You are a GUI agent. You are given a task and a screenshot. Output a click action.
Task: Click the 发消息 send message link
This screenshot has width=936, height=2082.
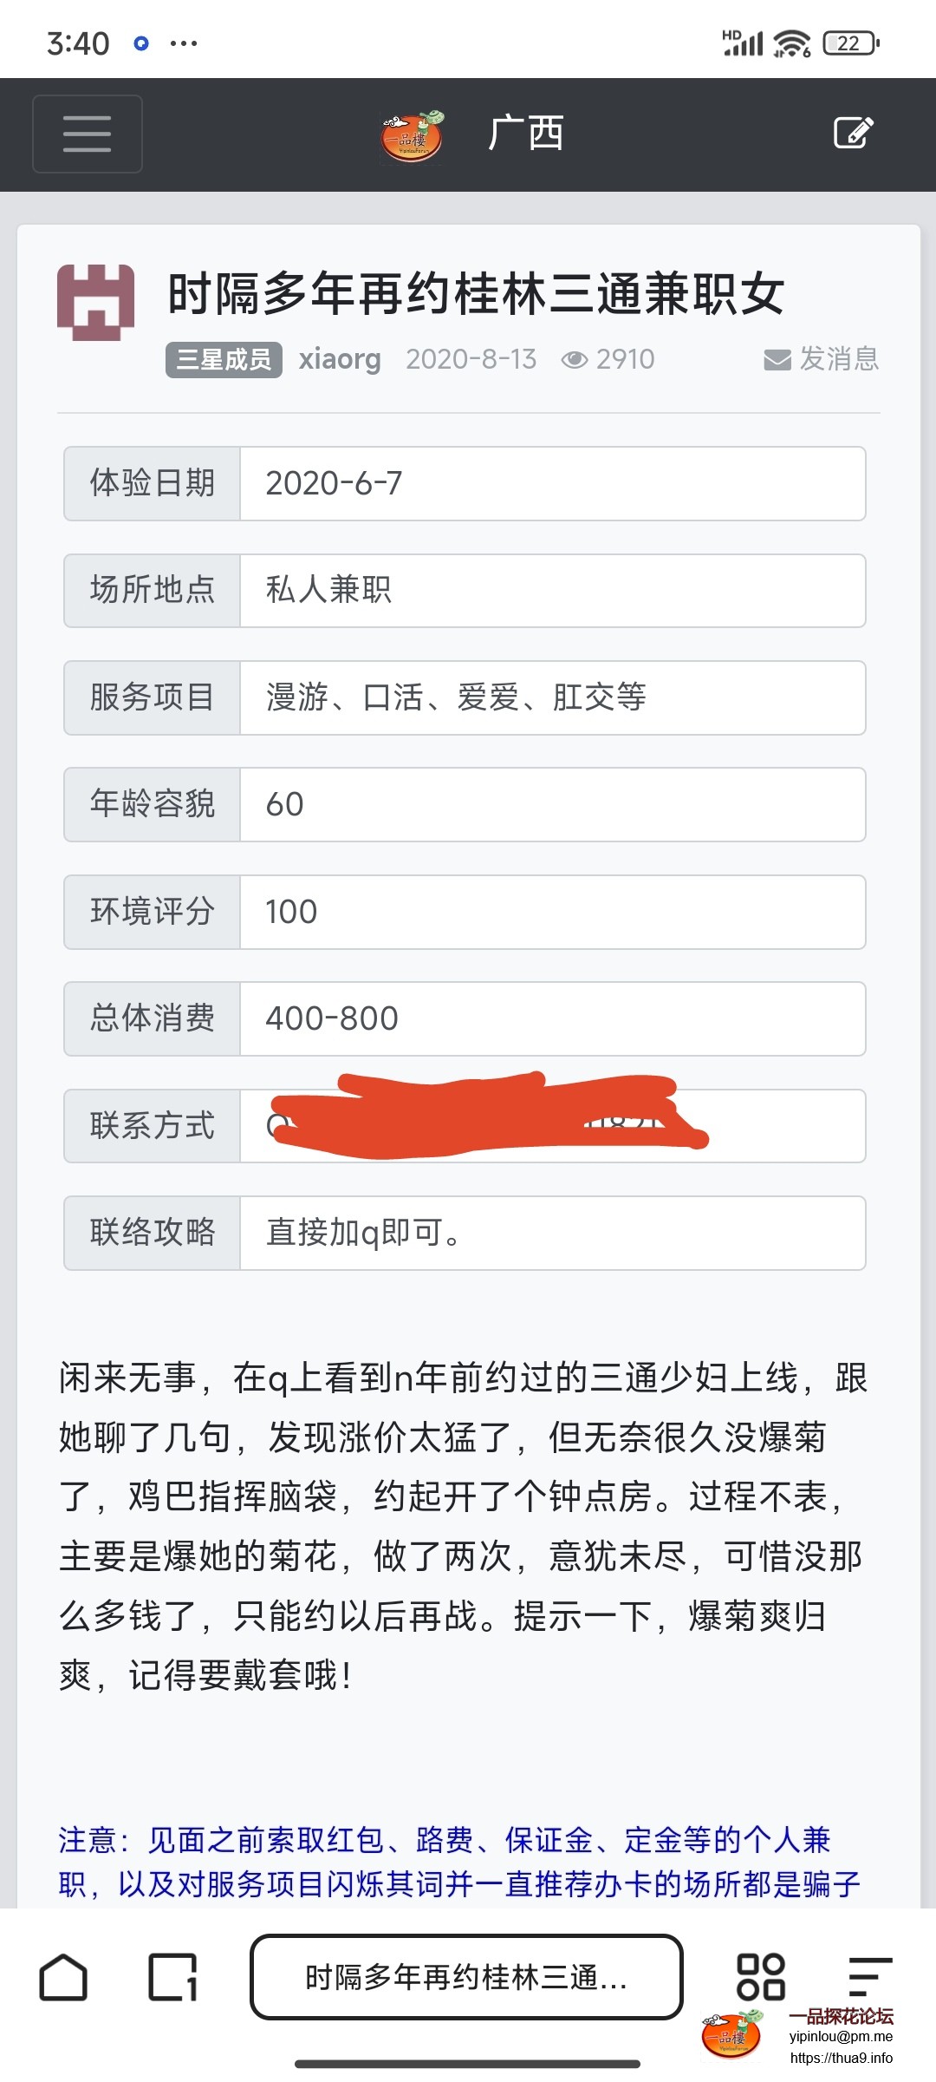coord(838,359)
